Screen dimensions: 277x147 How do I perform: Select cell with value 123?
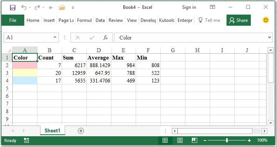pyautogui.click(x=148, y=81)
